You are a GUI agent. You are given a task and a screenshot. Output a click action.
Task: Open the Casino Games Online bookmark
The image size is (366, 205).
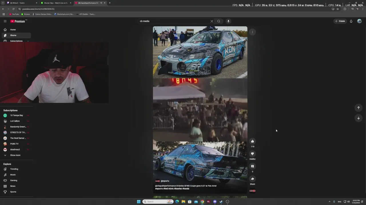click(x=42, y=14)
